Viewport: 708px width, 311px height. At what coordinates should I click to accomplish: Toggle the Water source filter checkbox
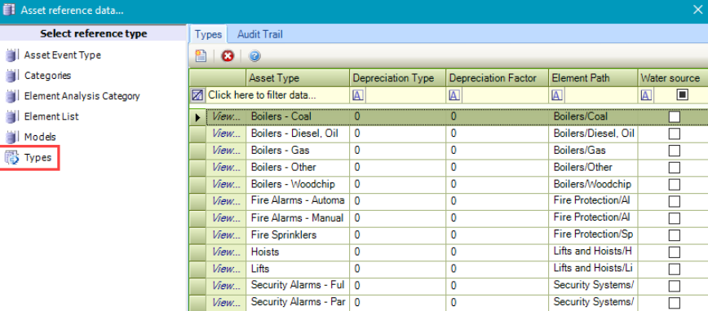682,94
